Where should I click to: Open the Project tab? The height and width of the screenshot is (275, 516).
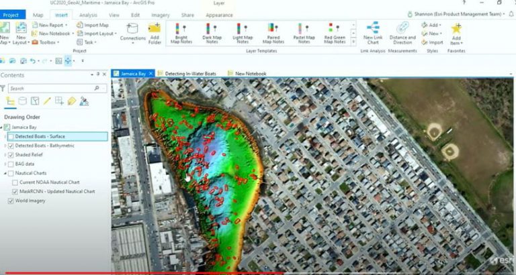tap(12, 15)
